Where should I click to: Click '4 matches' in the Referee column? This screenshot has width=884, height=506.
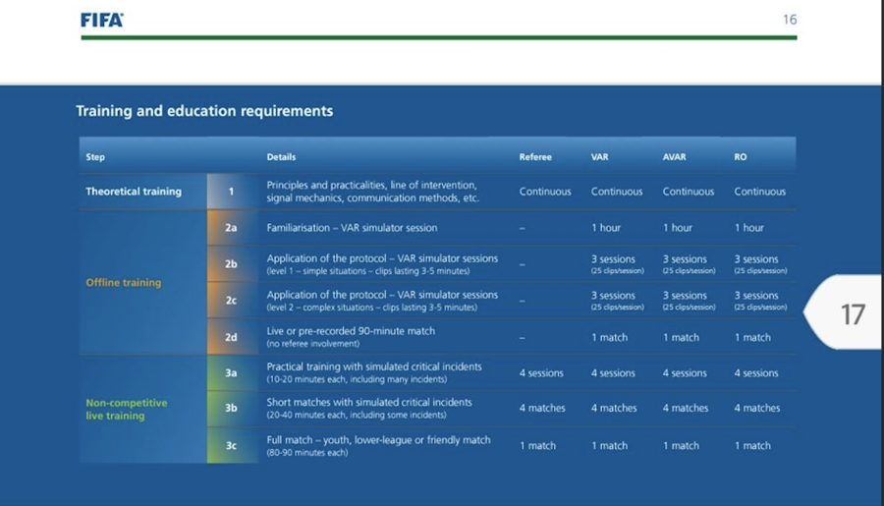click(542, 408)
